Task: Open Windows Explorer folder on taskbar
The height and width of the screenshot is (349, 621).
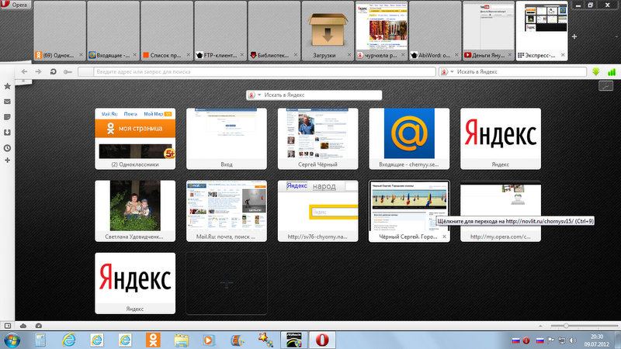Action: pos(181,340)
